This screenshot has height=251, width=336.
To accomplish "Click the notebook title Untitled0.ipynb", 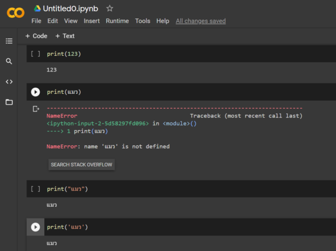I will coord(71,8).
